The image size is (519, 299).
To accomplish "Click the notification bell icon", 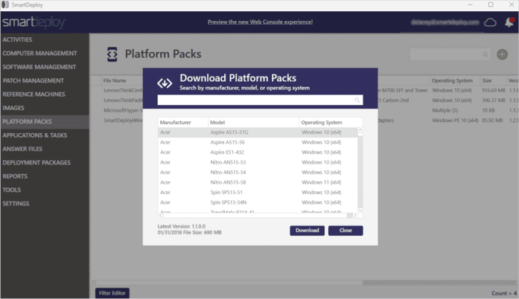I will click(x=509, y=22).
